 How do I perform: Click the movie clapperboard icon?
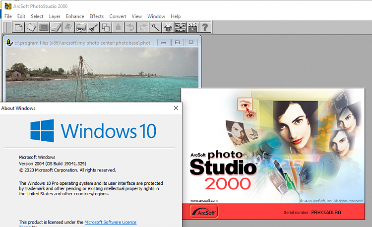192,27
